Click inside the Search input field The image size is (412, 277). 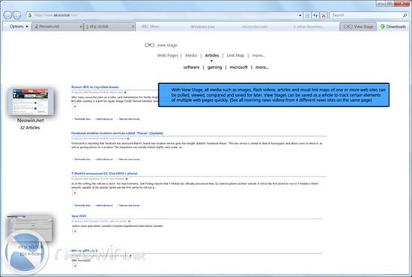click(x=366, y=15)
